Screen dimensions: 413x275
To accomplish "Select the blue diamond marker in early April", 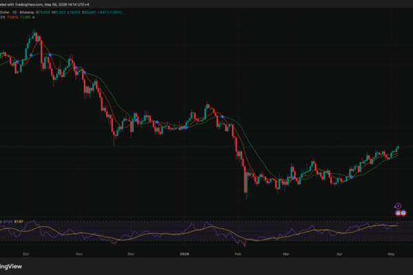I will (x=351, y=177).
